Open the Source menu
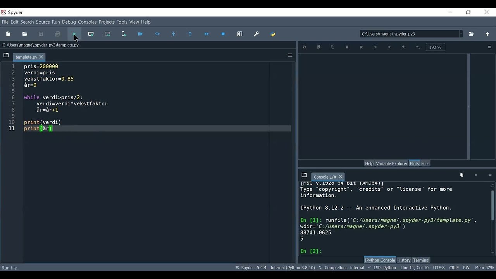 click(43, 22)
